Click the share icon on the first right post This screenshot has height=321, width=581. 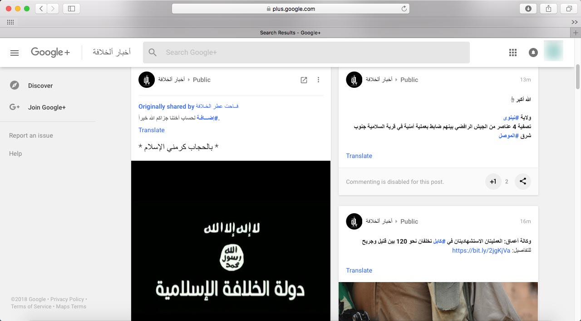pyautogui.click(x=523, y=182)
